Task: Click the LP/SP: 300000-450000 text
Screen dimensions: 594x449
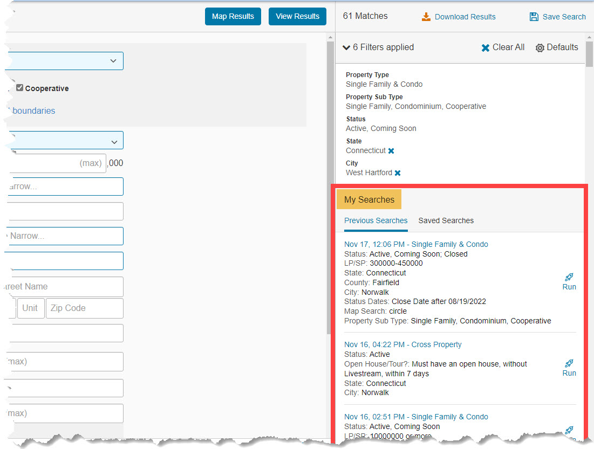Action: (x=384, y=263)
